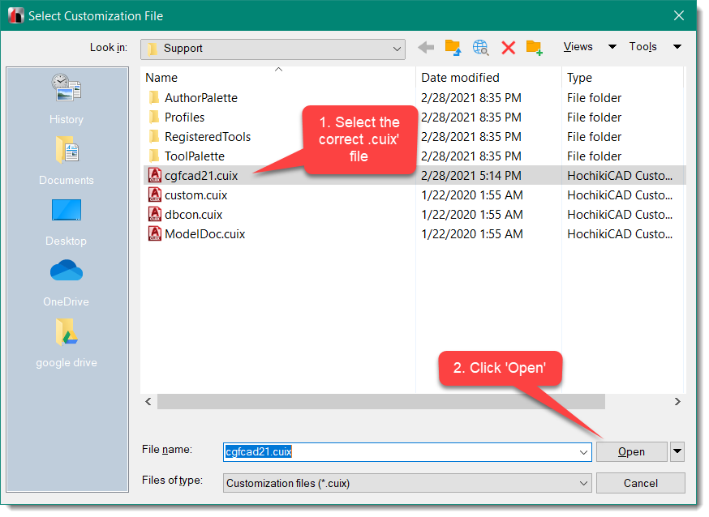
Task: Open the Views menu
Action: point(578,46)
